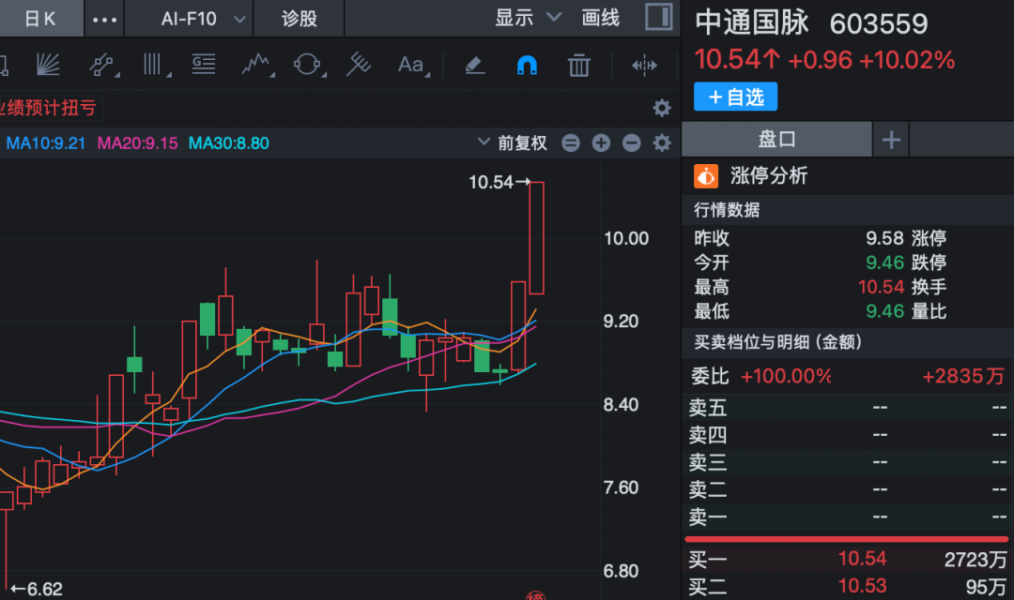1014x600 pixels.
Task: Click the 昨收 9.58 value
Action: coord(884,238)
